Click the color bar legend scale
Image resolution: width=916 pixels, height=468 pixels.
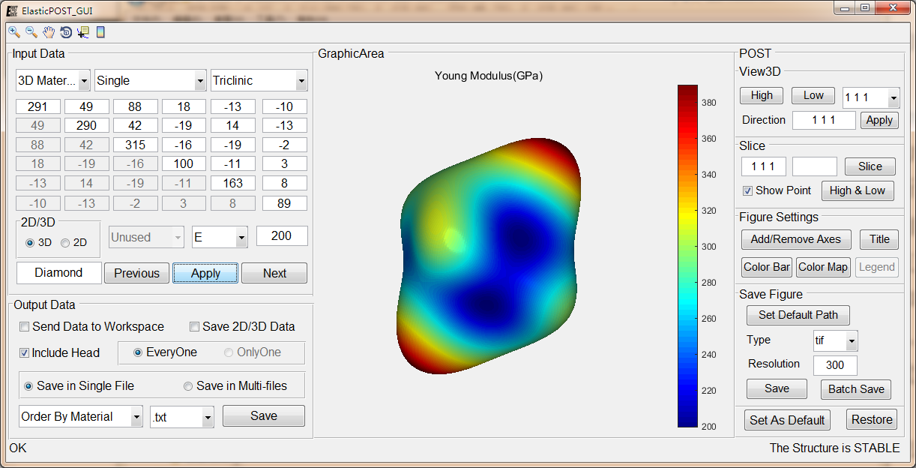coord(687,256)
